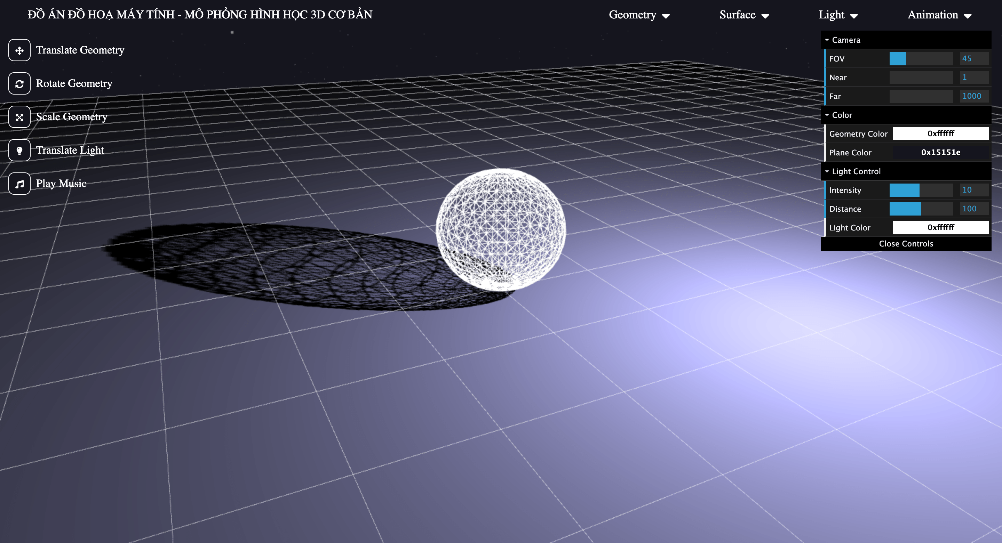Open the Animation dropdown menu
The image size is (1002, 543).
(941, 14)
